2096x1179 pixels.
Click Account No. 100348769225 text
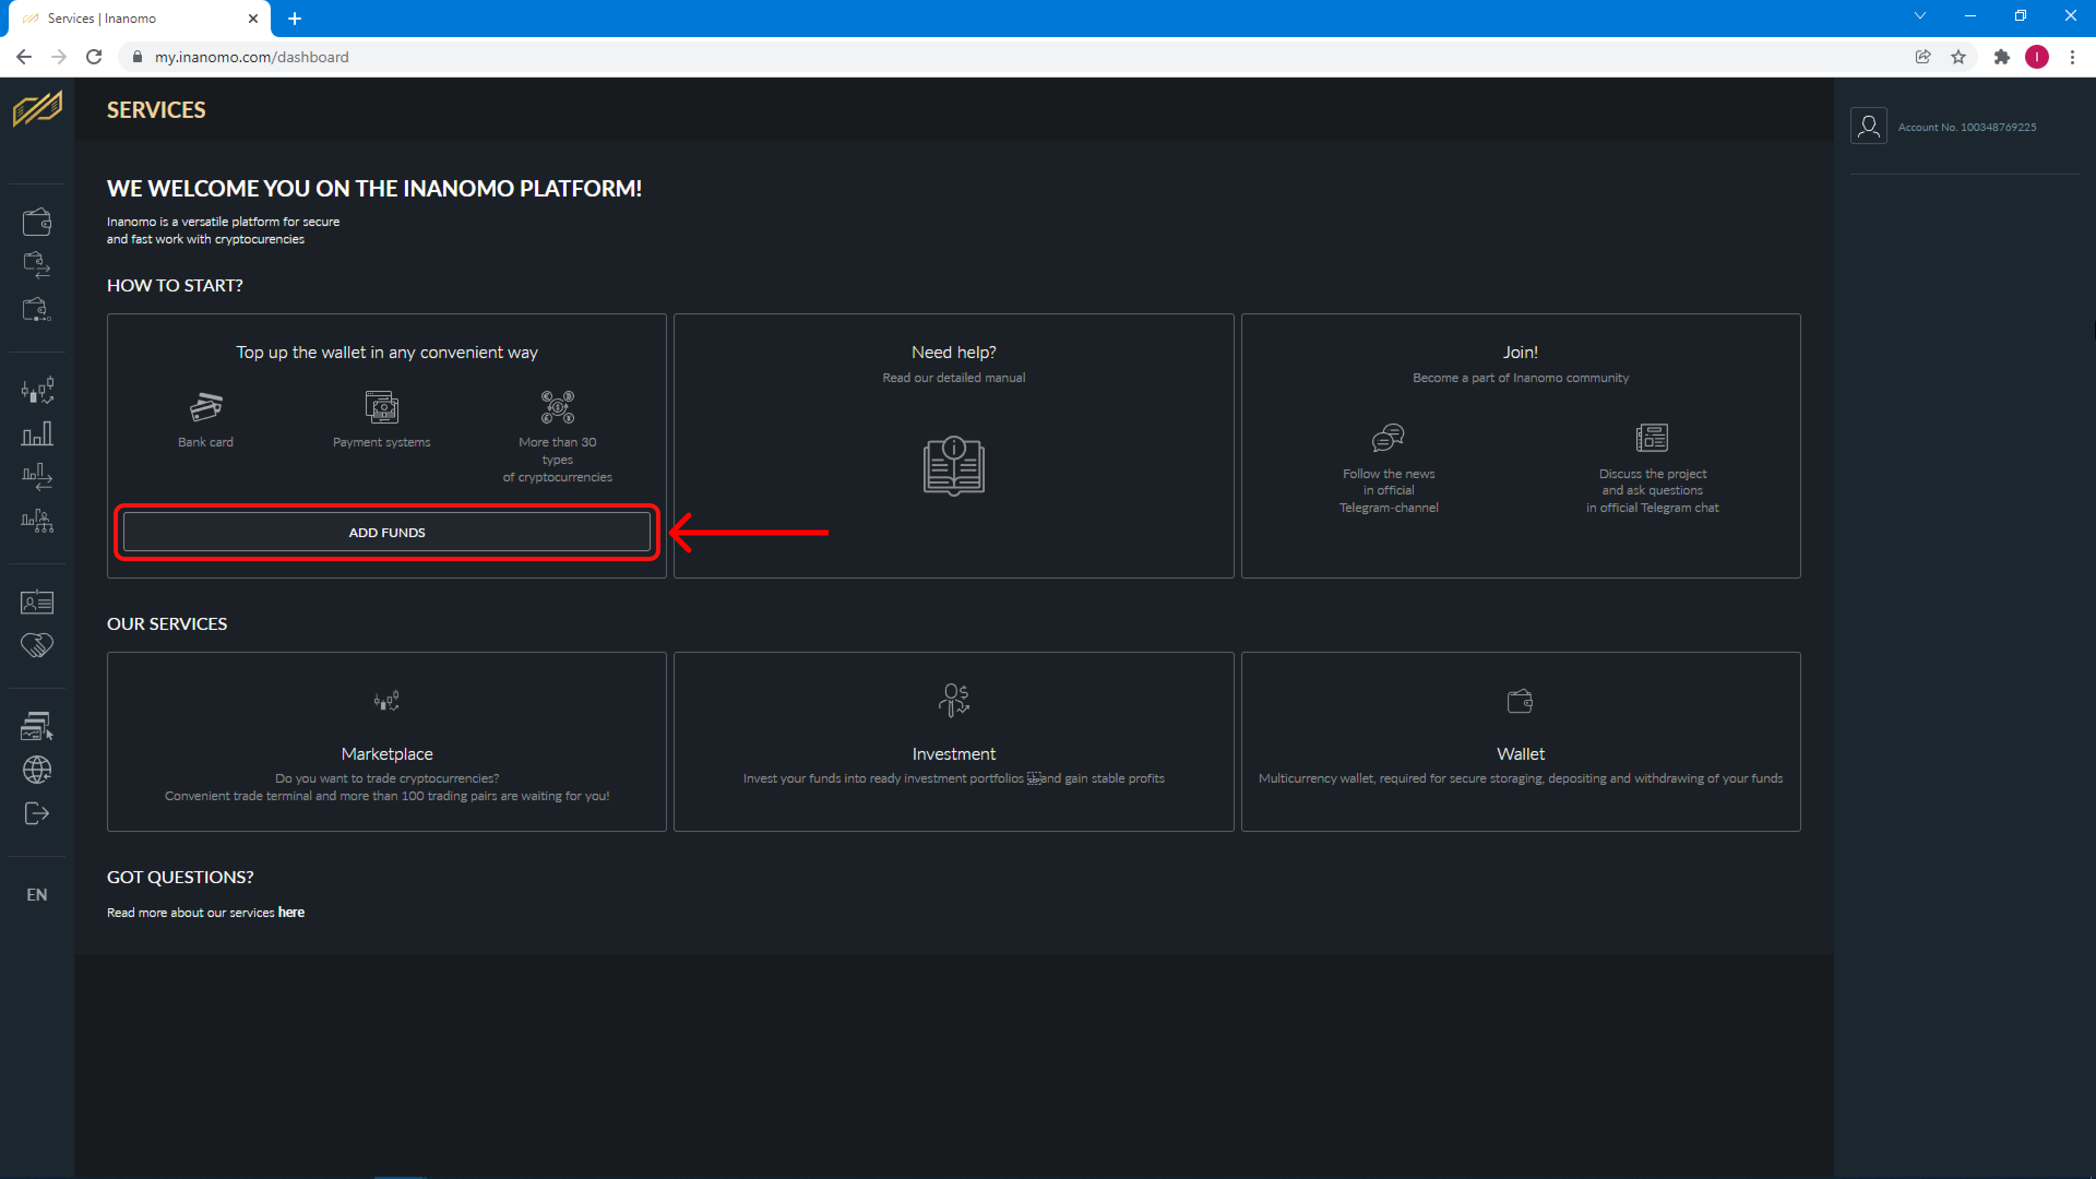point(1967,127)
